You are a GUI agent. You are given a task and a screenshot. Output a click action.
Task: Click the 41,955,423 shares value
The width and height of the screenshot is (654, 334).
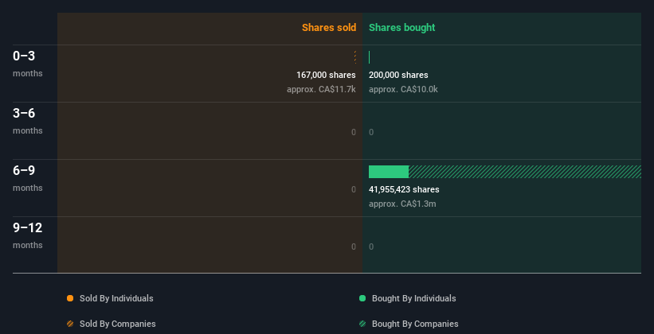(x=404, y=189)
